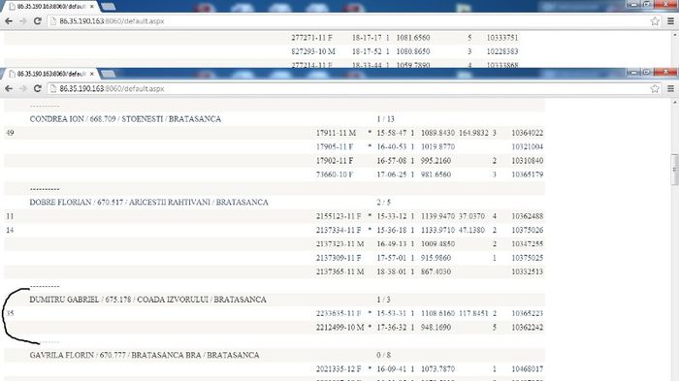Click speed value 1108.6160
This screenshot has width=679, height=381.
(x=437, y=313)
